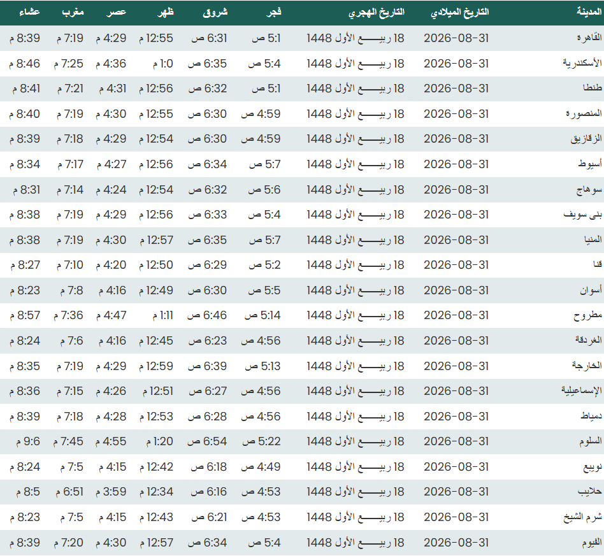
Task: Click Ismailia's Dhuhr time 12:51 م
Action: coord(158,391)
